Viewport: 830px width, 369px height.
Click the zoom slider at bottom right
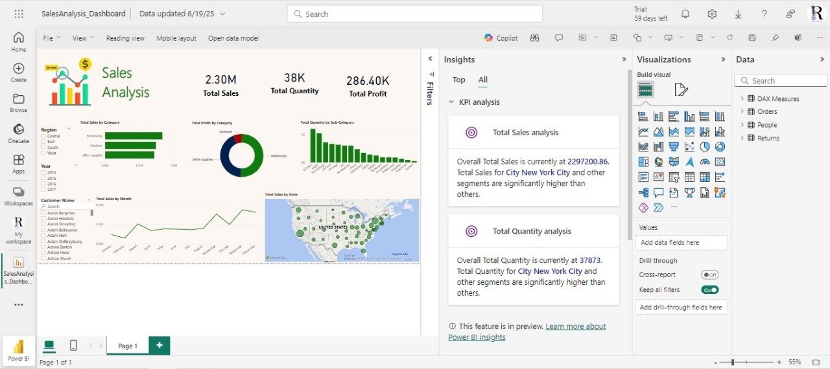click(x=732, y=362)
